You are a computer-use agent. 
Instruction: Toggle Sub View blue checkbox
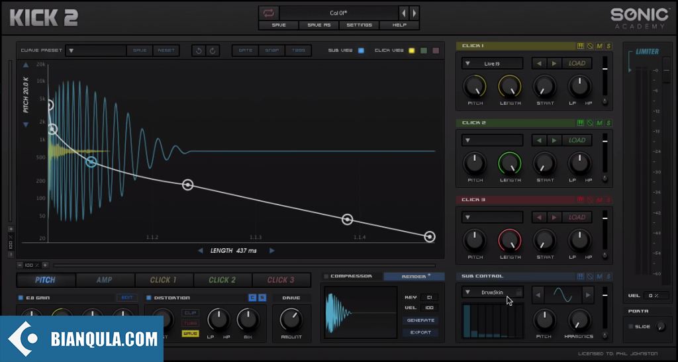coord(361,50)
